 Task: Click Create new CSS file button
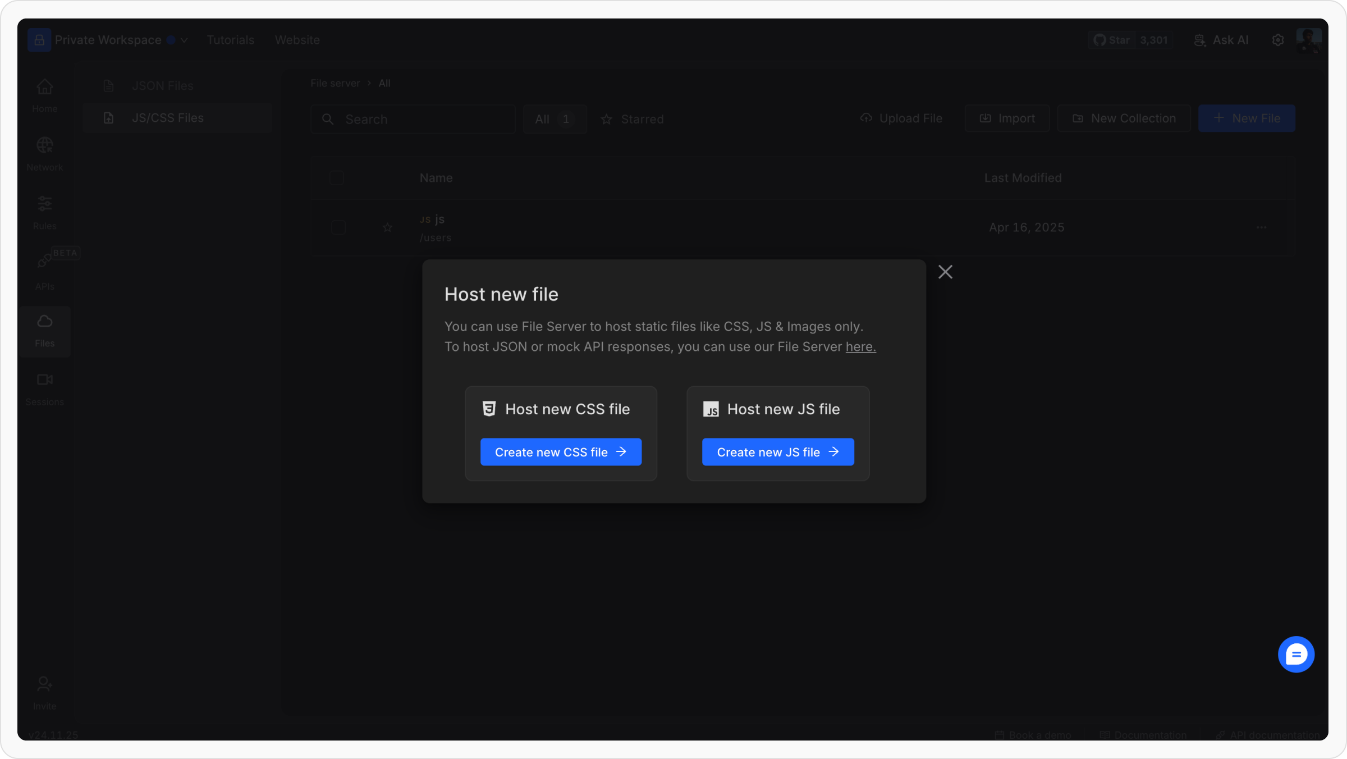tap(560, 452)
